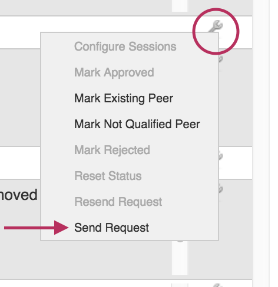
Task: Click Reset Status in the menu
Action: [x=108, y=176]
